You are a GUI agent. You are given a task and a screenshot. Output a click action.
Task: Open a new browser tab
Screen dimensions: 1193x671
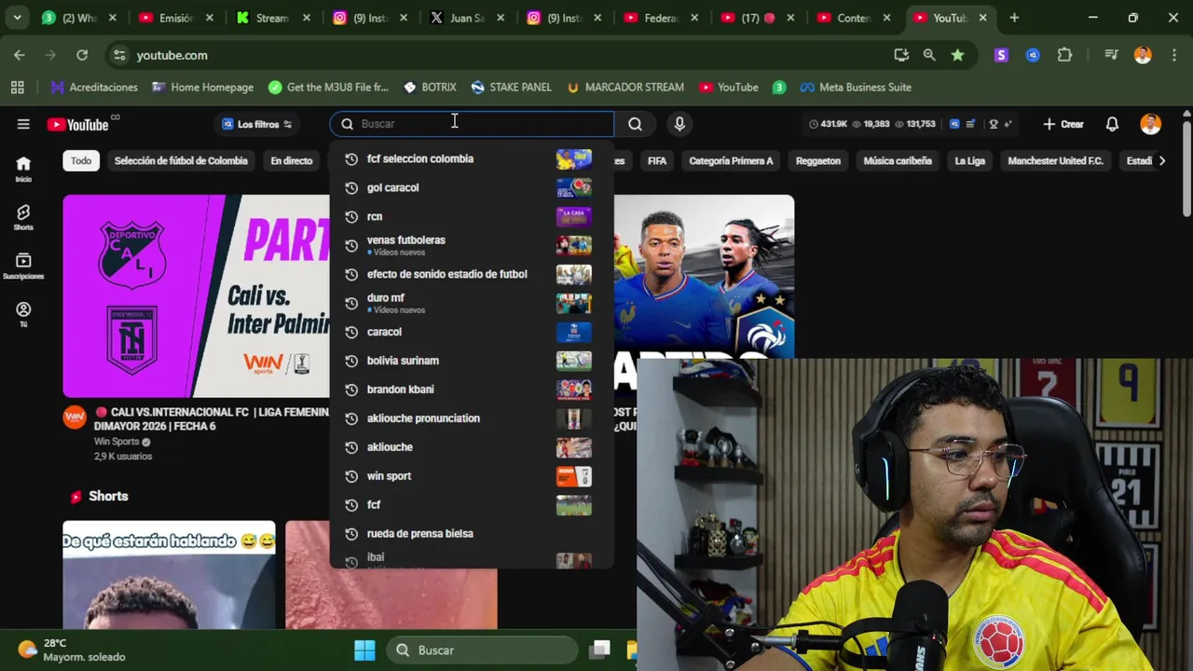(x=1014, y=18)
